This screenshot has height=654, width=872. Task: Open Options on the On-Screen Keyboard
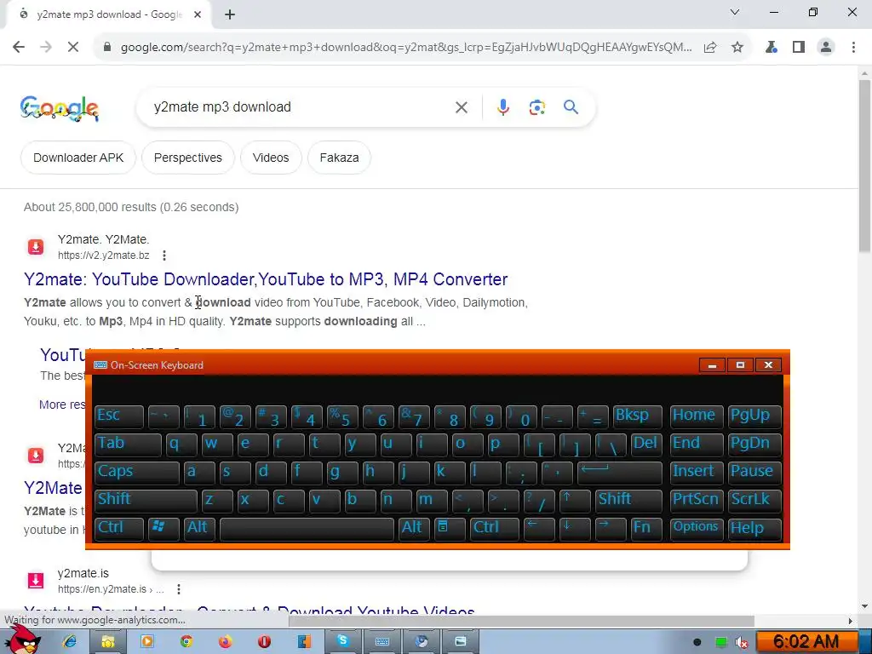[x=697, y=528]
